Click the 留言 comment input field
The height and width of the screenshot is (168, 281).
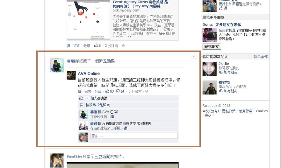[x=134, y=136]
